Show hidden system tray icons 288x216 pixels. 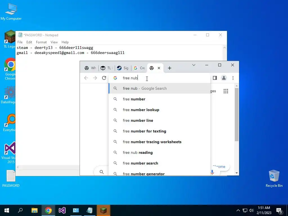pos(238,210)
